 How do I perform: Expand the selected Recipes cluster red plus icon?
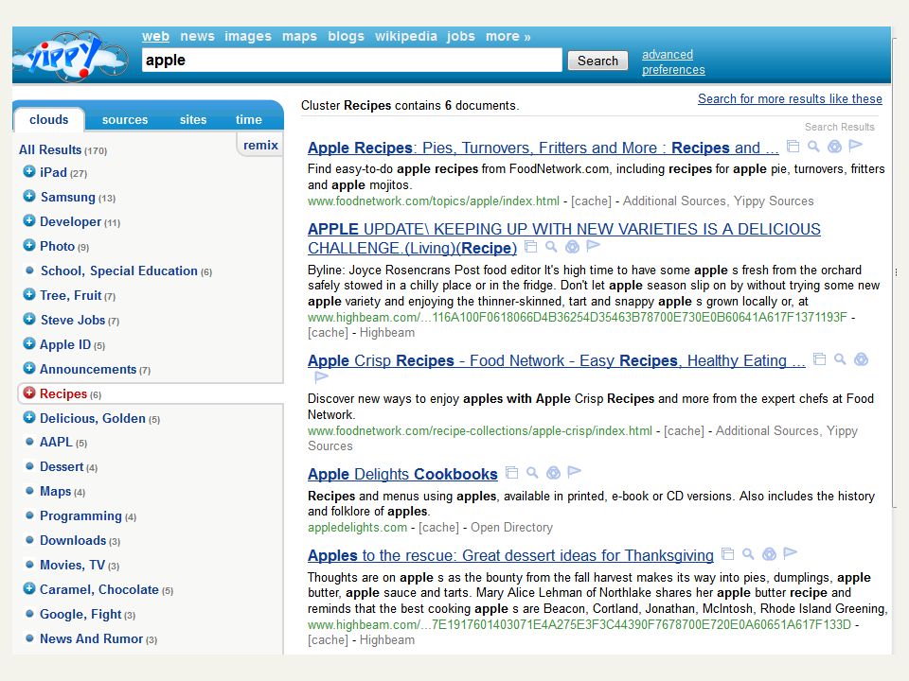[x=29, y=393]
